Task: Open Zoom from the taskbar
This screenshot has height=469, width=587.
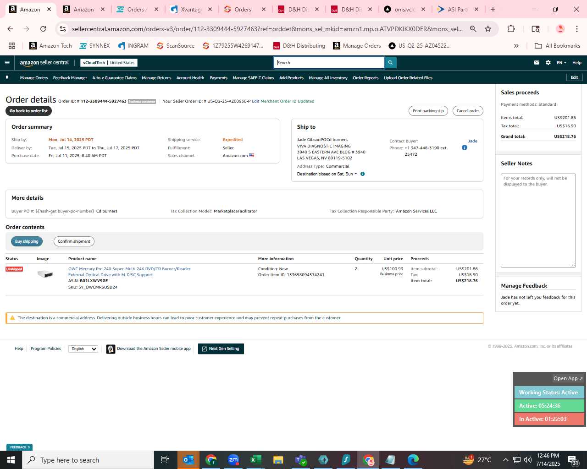Action: 233,460
